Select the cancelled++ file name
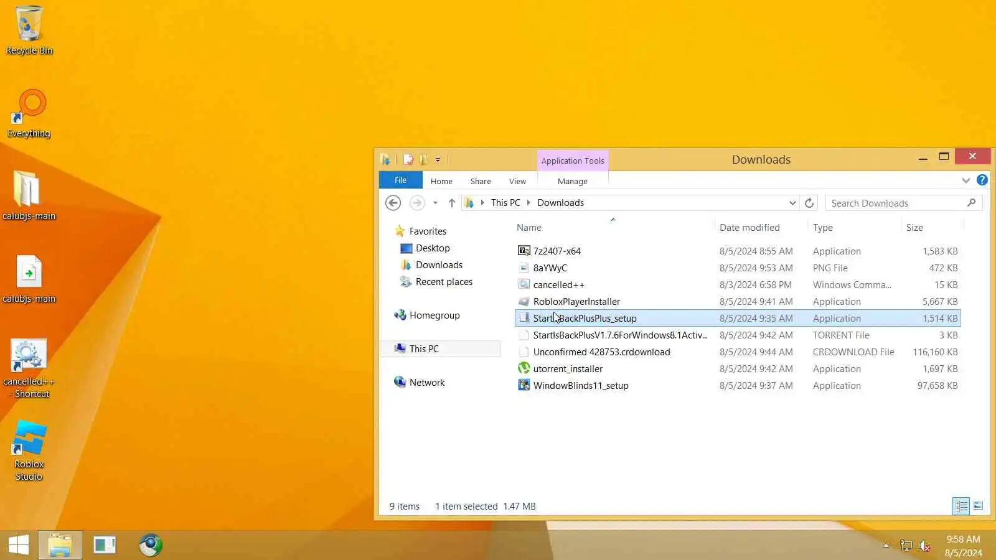This screenshot has width=996, height=560. coord(558,285)
